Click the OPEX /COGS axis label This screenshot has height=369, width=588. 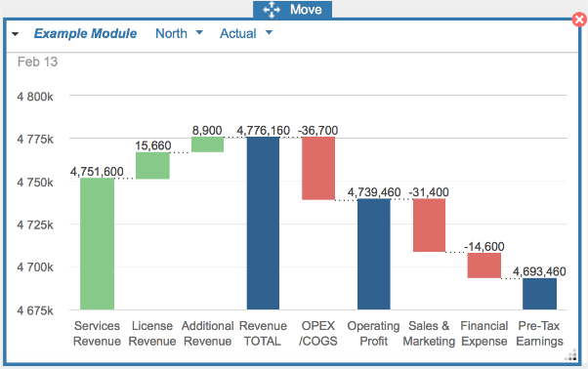[318, 334]
